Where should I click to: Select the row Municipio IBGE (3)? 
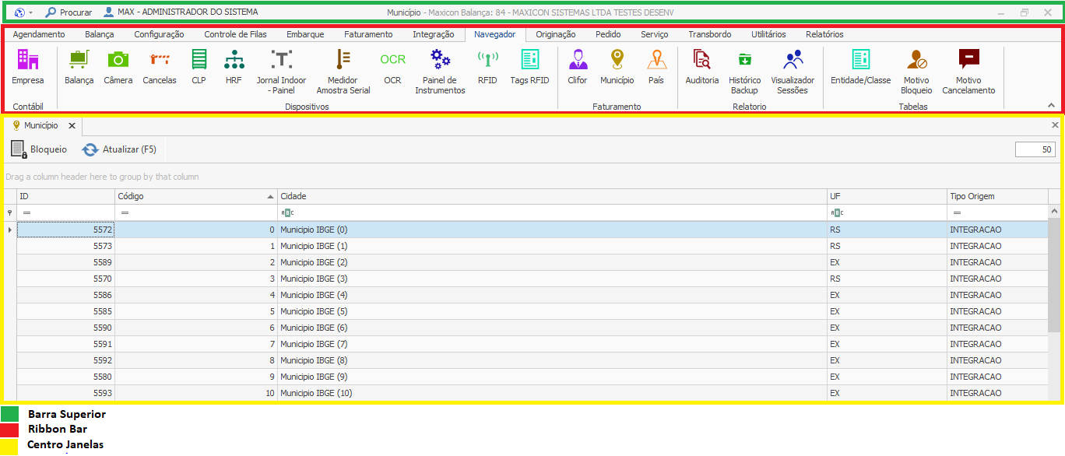532,279
